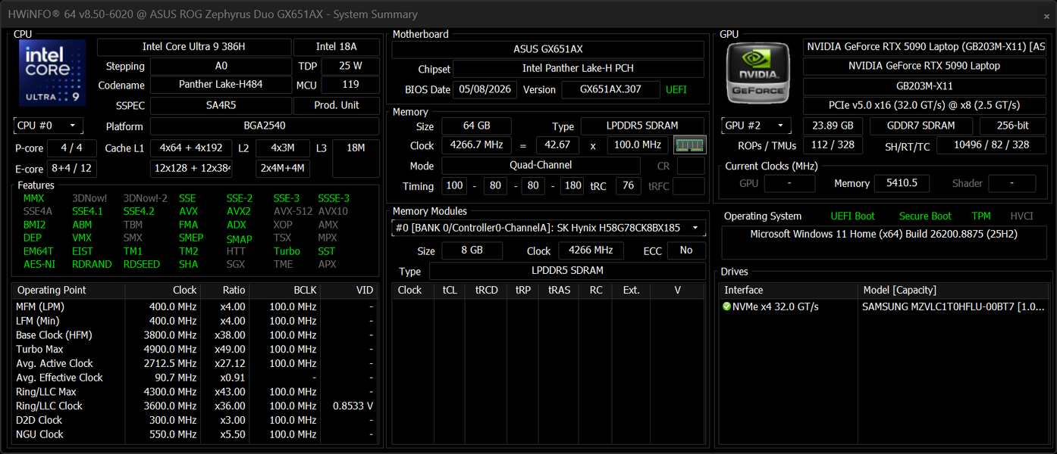
Task: Click the Interface column header in Drives
Action: [788, 290]
